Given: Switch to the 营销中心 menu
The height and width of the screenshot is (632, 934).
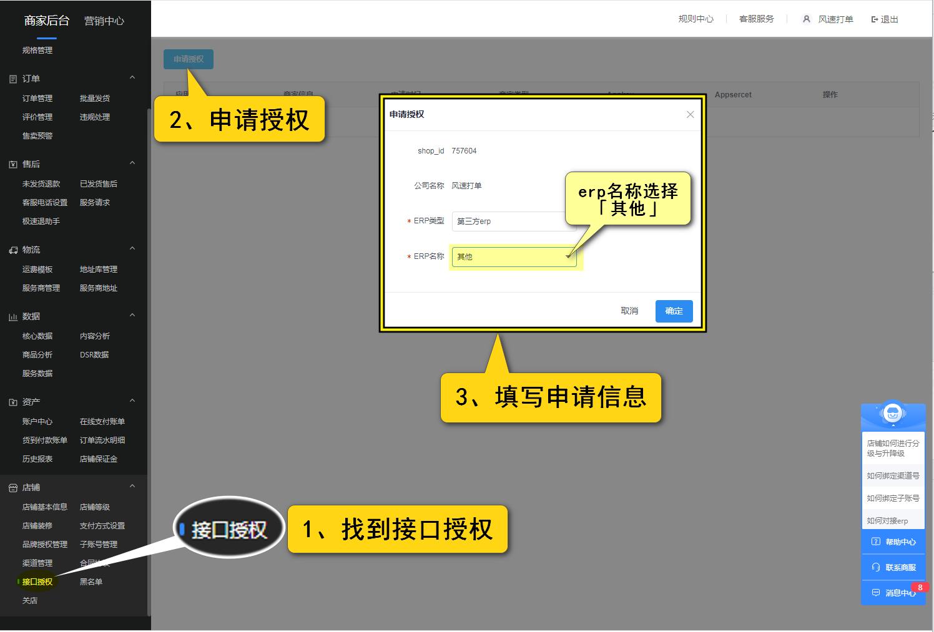Looking at the screenshot, I should (x=104, y=21).
